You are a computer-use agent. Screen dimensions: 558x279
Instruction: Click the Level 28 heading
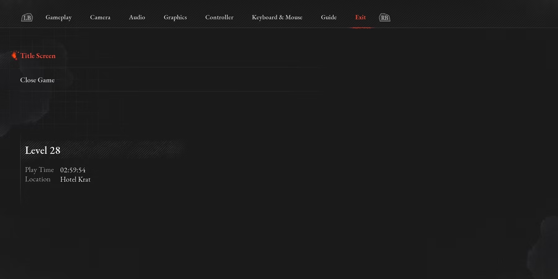pyautogui.click(x=42, y=150)
